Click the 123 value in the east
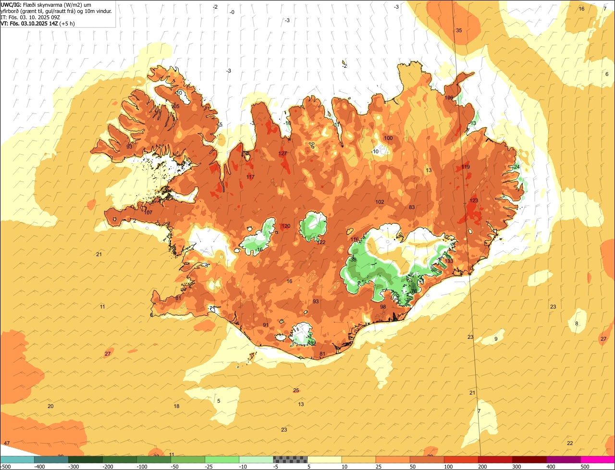 click(474, 200)
